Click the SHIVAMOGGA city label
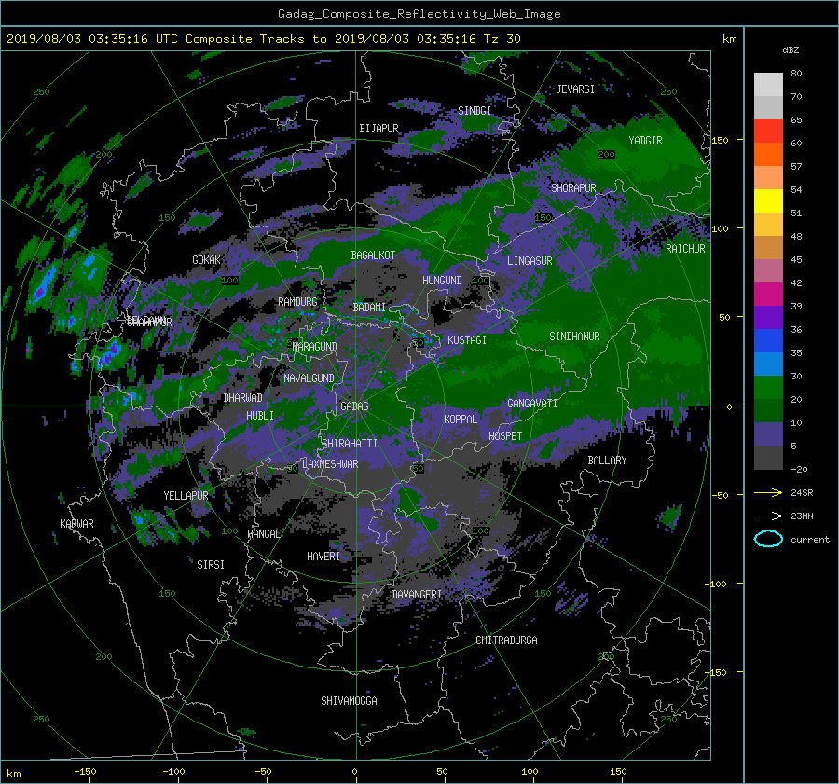This screenshot has width=839, height=784. pyautogui.click(x=349, y=700)
